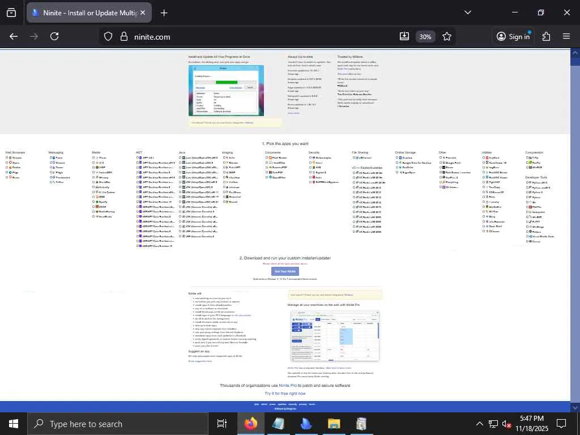Tick the Chrome checkbox
Screen dimensions: 580x435
7,157
